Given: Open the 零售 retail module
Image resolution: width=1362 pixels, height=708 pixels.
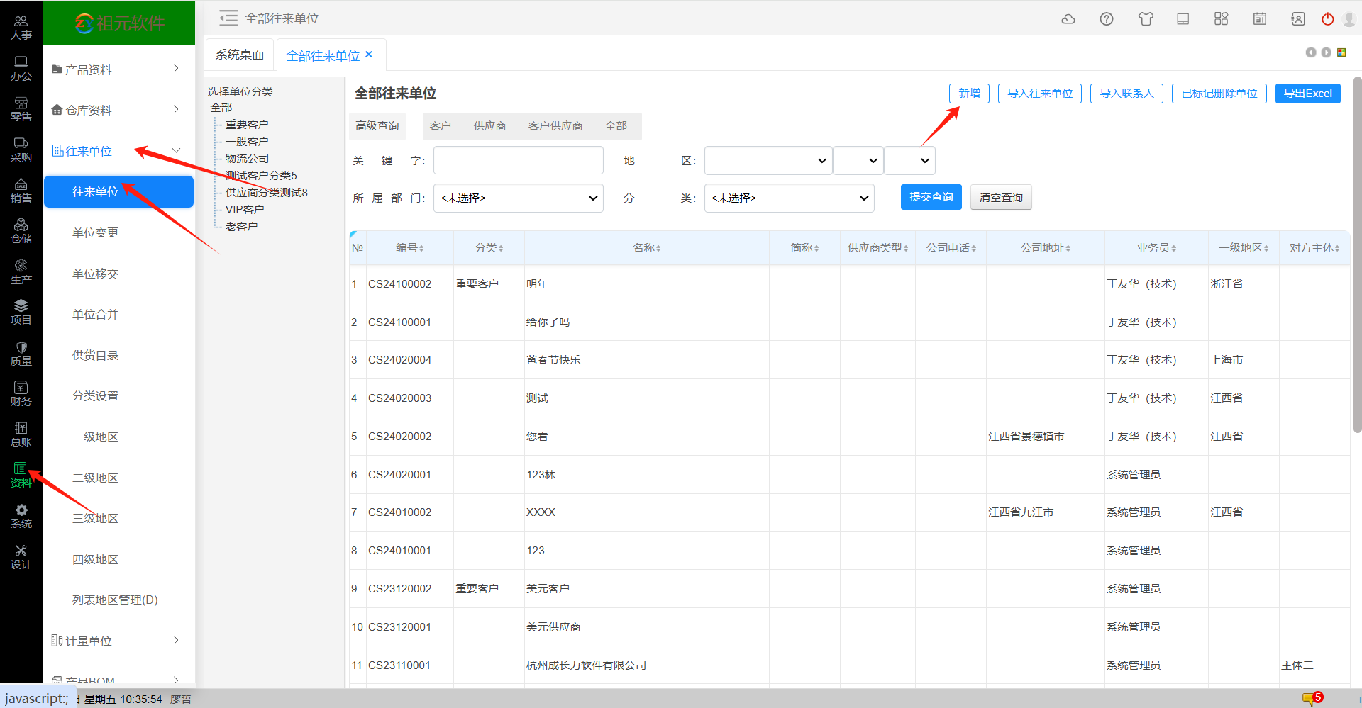Looking at the screenshot, I should tap(21, 109).
